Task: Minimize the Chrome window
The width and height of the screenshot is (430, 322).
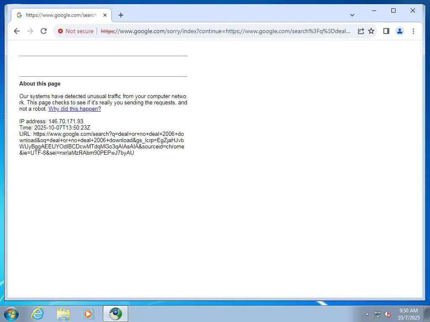Action: [x=374, y=10]
